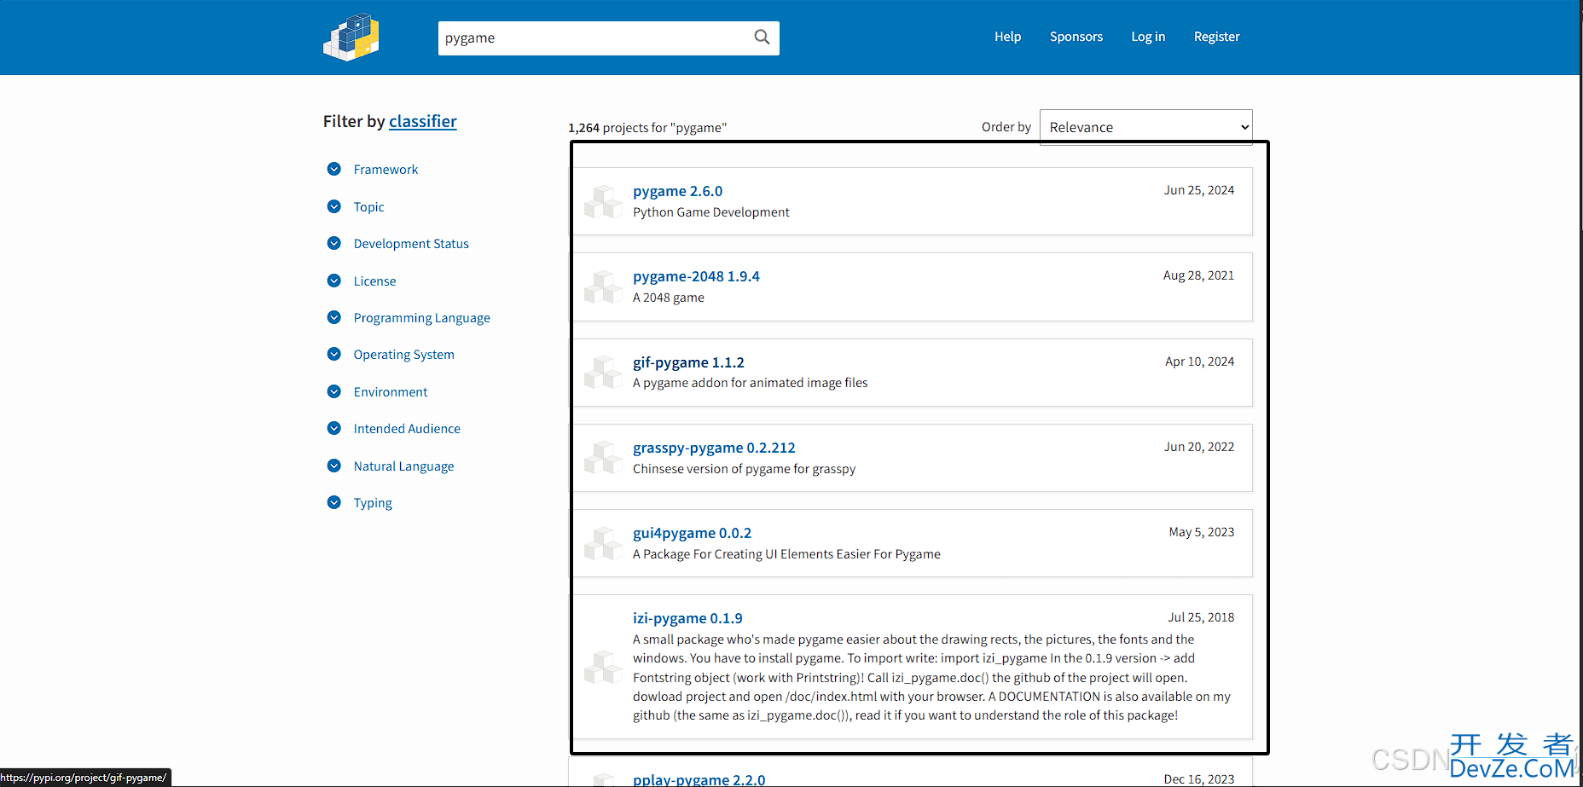This screenshot has height=787, width=1583.
Task: Click package icon beside grasspy-pygame
Action: coord(603,458)
